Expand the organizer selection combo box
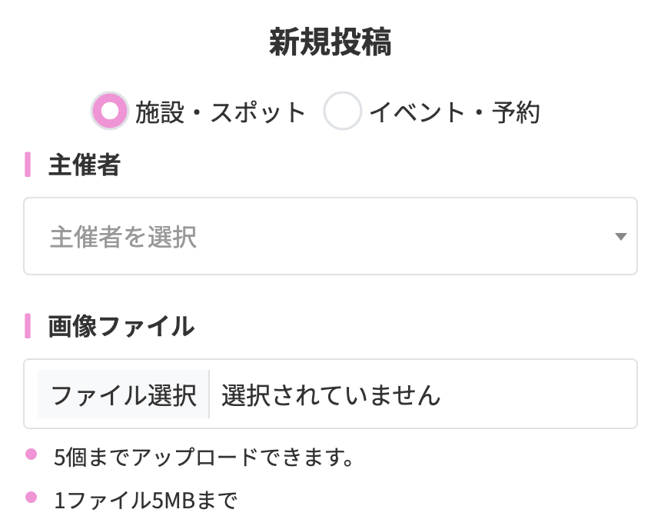661x526 pixels. (330, 236)
